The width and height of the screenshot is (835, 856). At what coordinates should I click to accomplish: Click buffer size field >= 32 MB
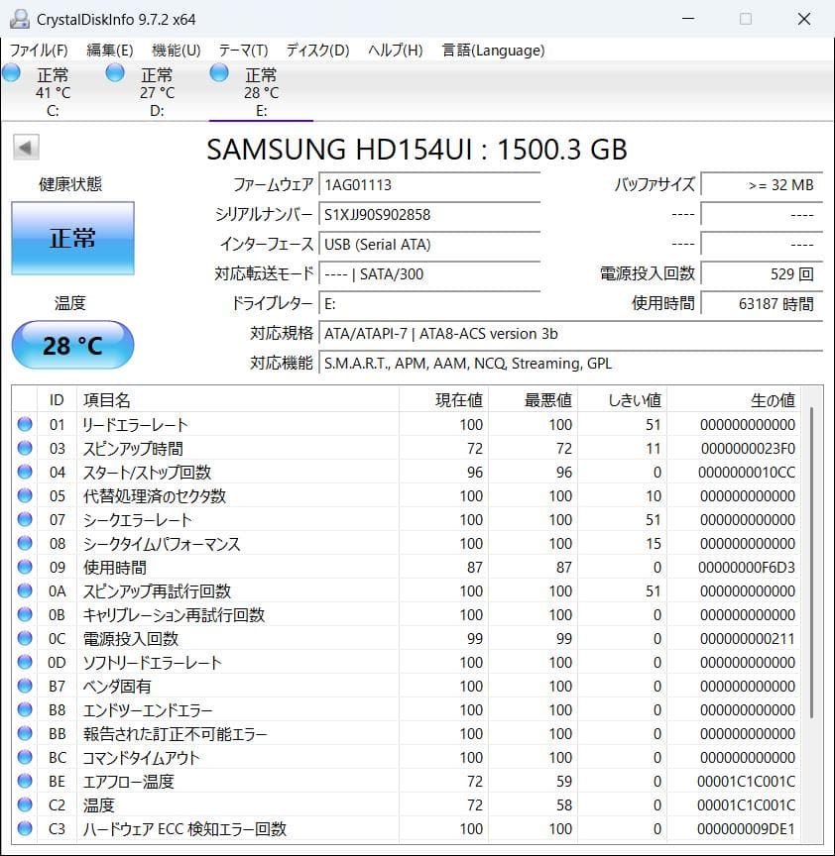pyautogui.click(x=762, y=184)
